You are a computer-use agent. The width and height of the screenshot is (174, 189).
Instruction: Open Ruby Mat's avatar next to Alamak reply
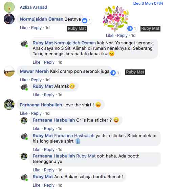(x=24, y=87)
